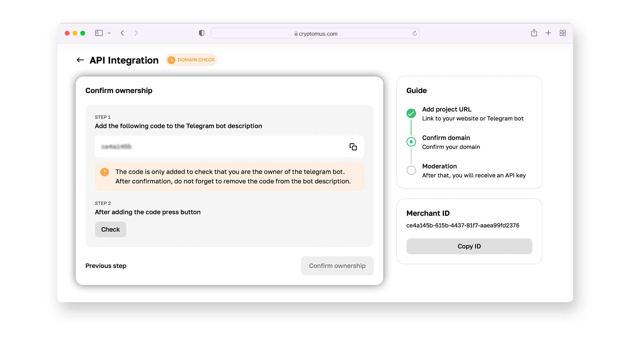This screenshot has width=639, height=359.
Task: Select the Confirm domain step indicator
Action: (411, 142)
